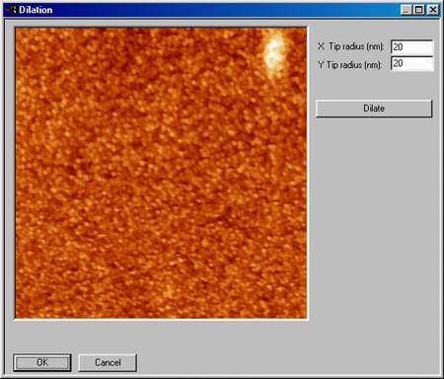Close the Dilation dialog with X
444x379 pixels.
tap(433, 10)
